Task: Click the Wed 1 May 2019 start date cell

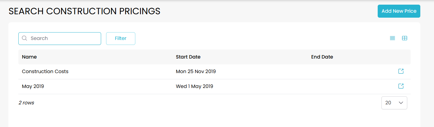Action: pyautogui.click(x=194, y=86)
